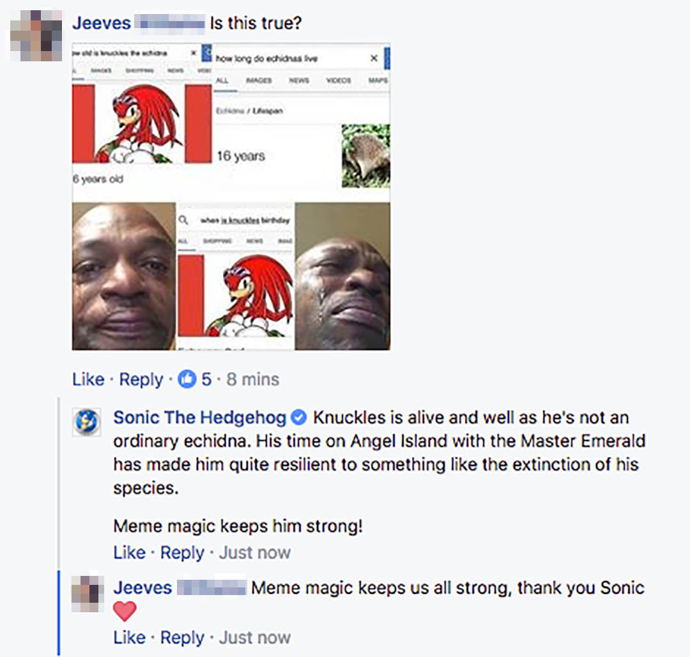Image resolution: width=690 pixels, height=657 pixels.
Task: Click the 8 mins timestamp
Action: (x=252, y=379)
